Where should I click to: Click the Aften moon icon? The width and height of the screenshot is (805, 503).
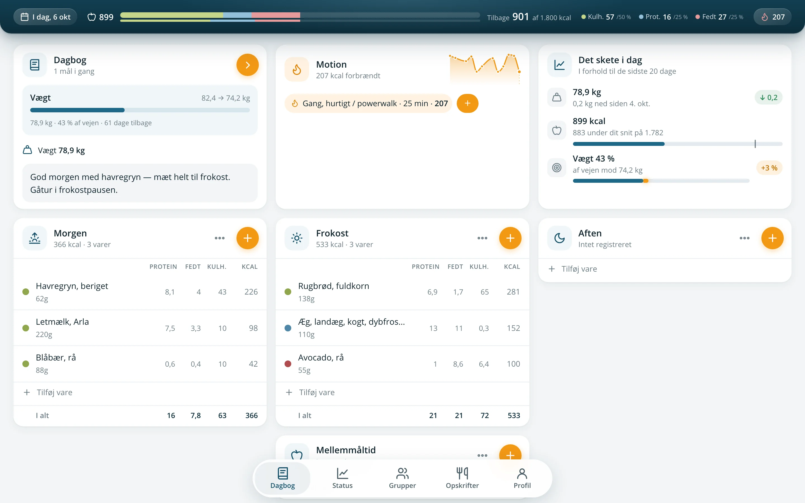point(560,238)
